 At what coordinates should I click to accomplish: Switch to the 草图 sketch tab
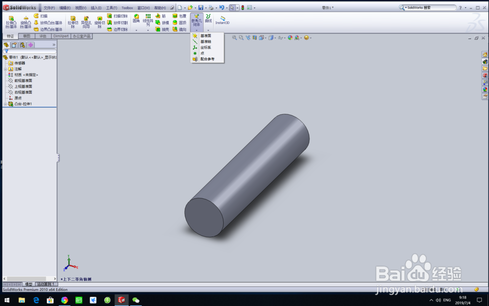tap(26, 36)
